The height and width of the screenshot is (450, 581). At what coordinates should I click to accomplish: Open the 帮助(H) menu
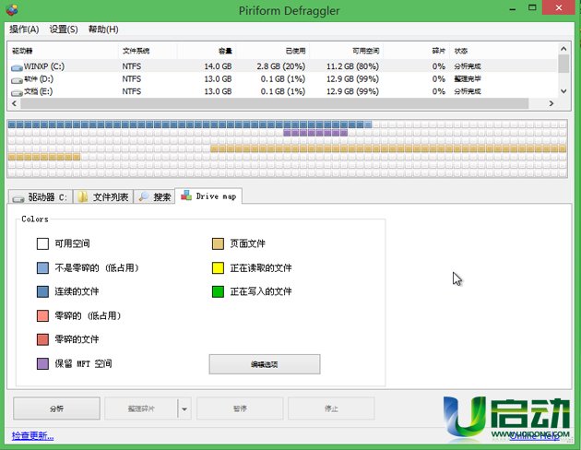point(103,30)
